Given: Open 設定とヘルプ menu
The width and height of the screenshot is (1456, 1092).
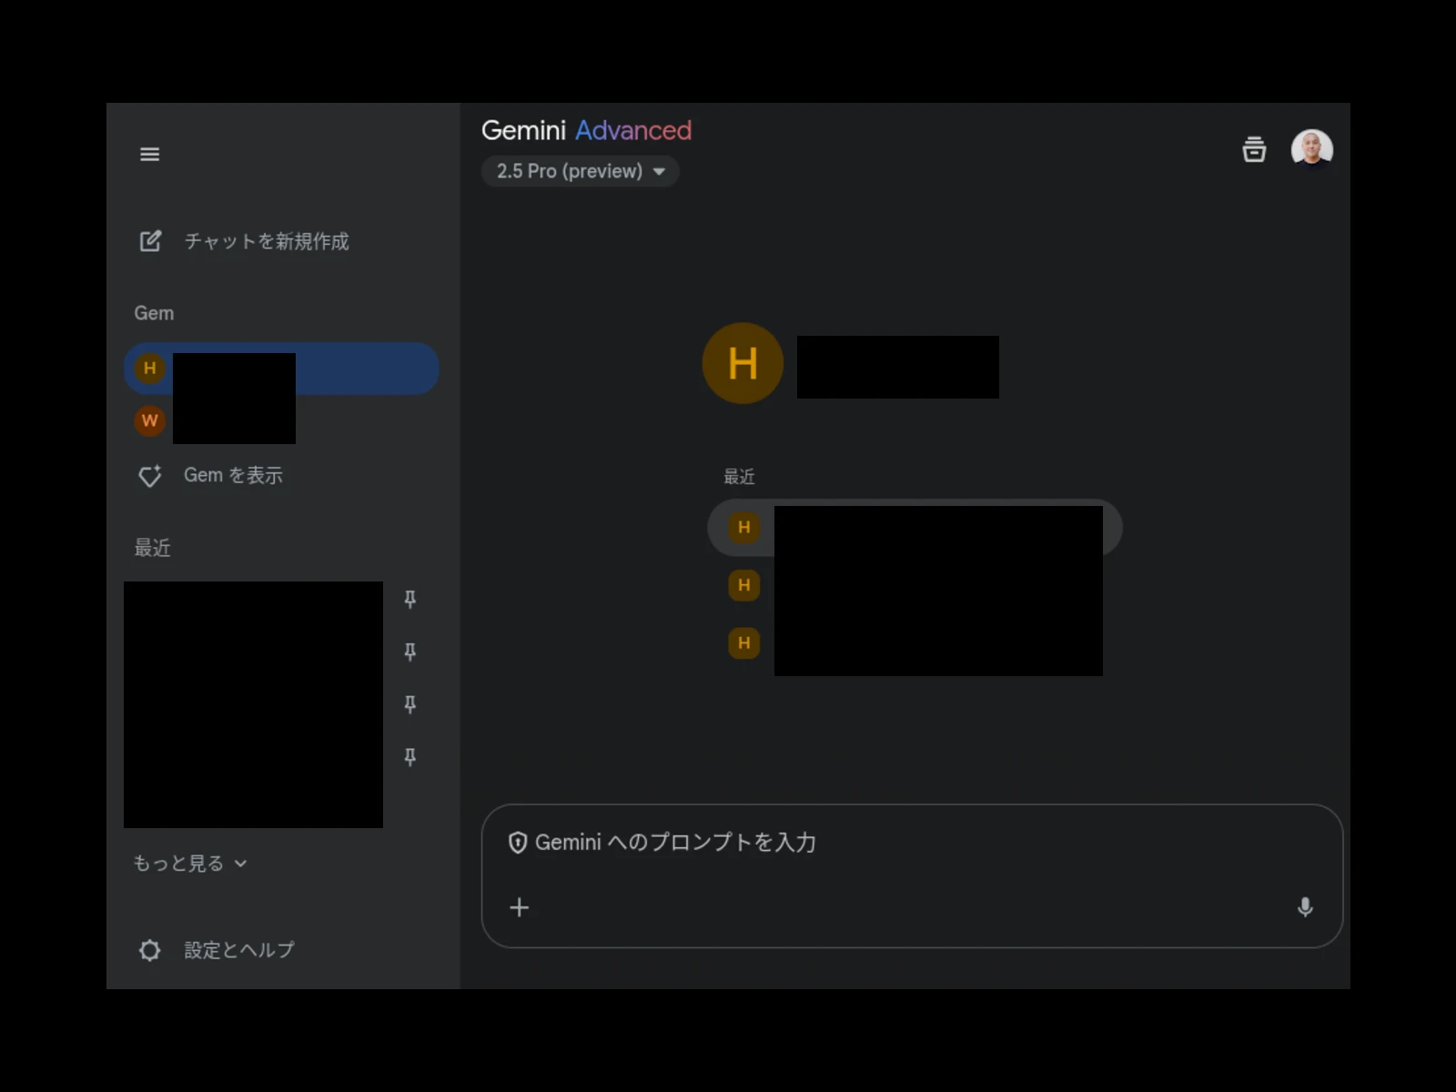Looking at the screenshot, I should click(x=239, y=950).
